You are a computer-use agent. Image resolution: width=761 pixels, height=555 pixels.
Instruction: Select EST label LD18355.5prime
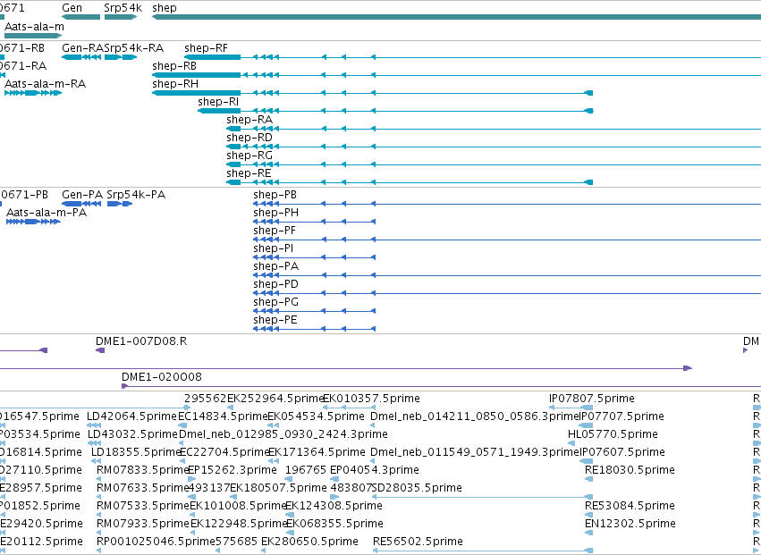pyautogui.click(x=137, y=452)
